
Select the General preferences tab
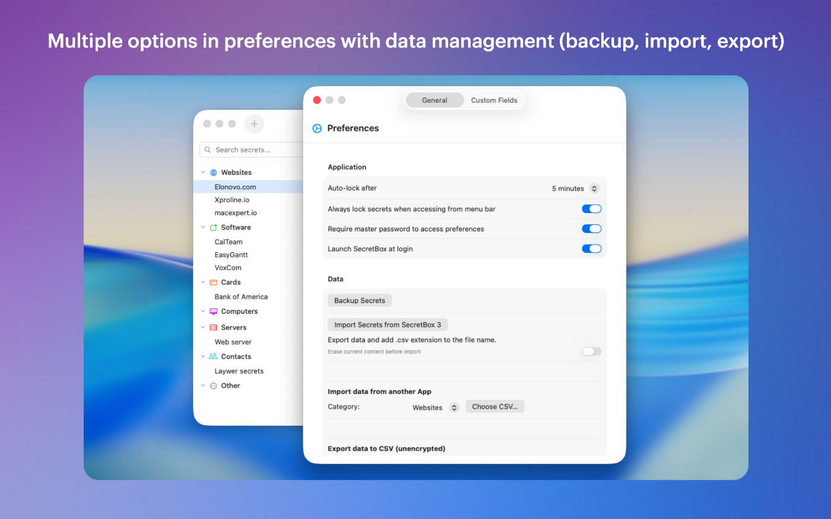pyautogui.click(x=434, y=100)
